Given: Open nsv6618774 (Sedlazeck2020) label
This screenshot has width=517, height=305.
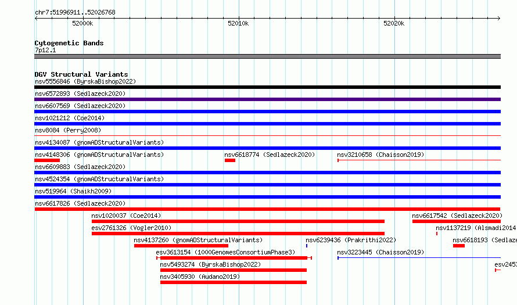Looking at the screenshot, I should click(270, 155).
